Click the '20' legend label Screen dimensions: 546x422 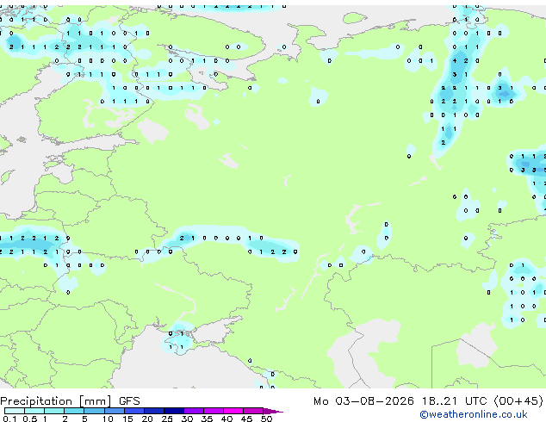click(x=147, y=419)
